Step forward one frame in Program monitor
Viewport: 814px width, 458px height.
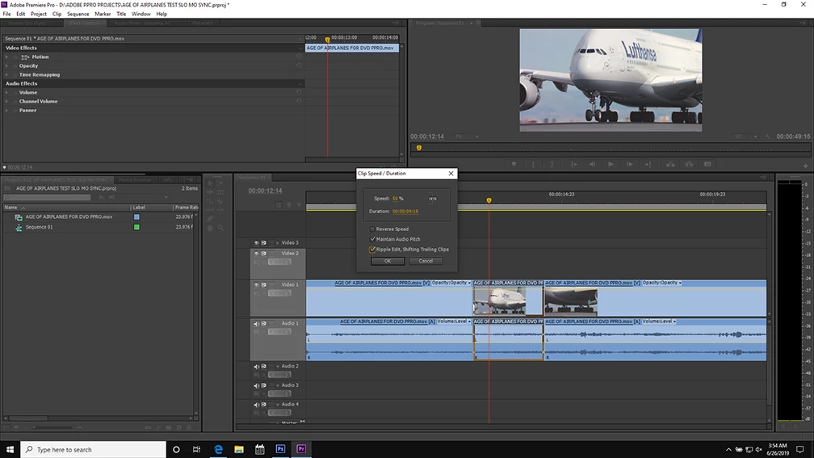click(629, 164)
